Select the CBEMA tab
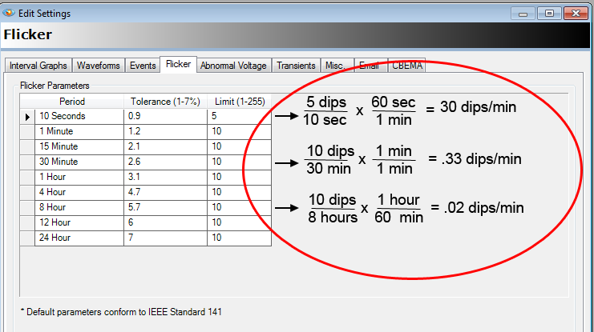Viewport: 594px width, 332px height. 407,66
